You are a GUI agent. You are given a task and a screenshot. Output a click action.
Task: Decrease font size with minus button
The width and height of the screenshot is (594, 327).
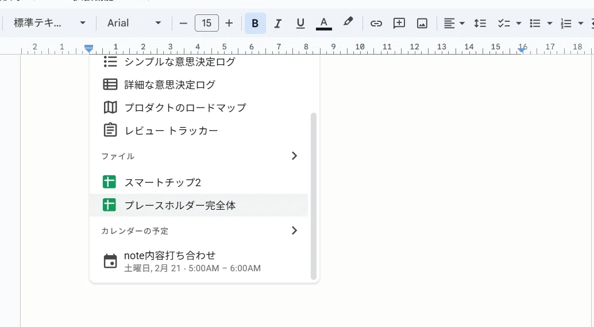click(x=183, y=23)
